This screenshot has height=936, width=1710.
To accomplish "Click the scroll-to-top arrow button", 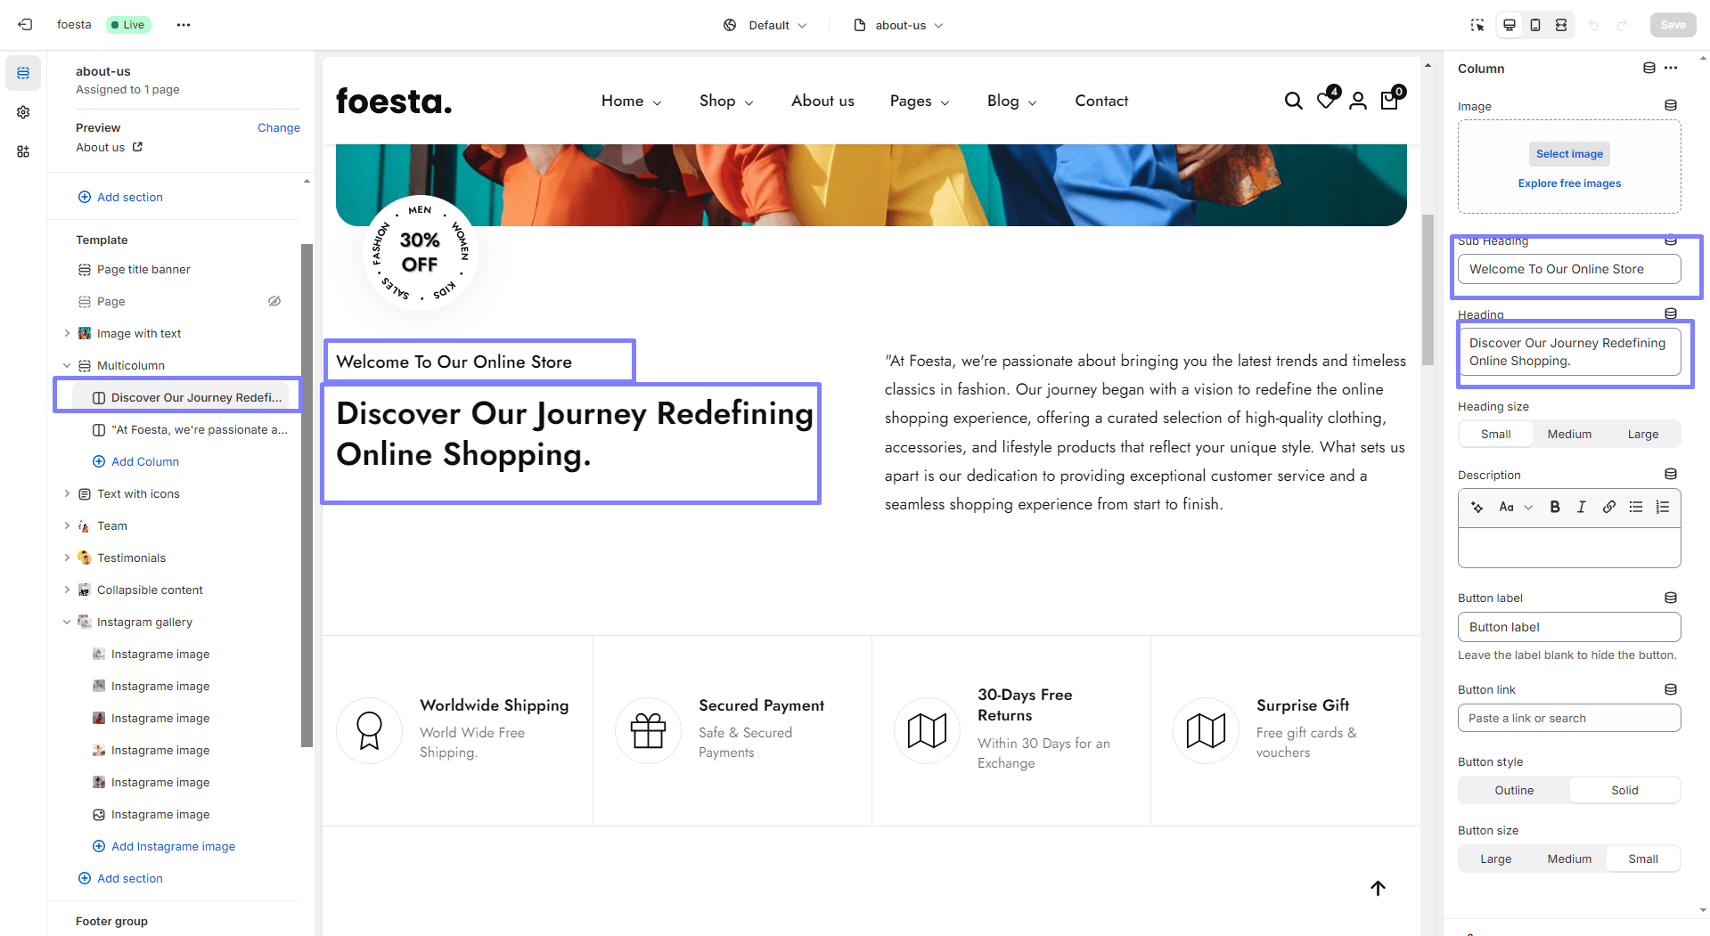I will click(1378, 888).
